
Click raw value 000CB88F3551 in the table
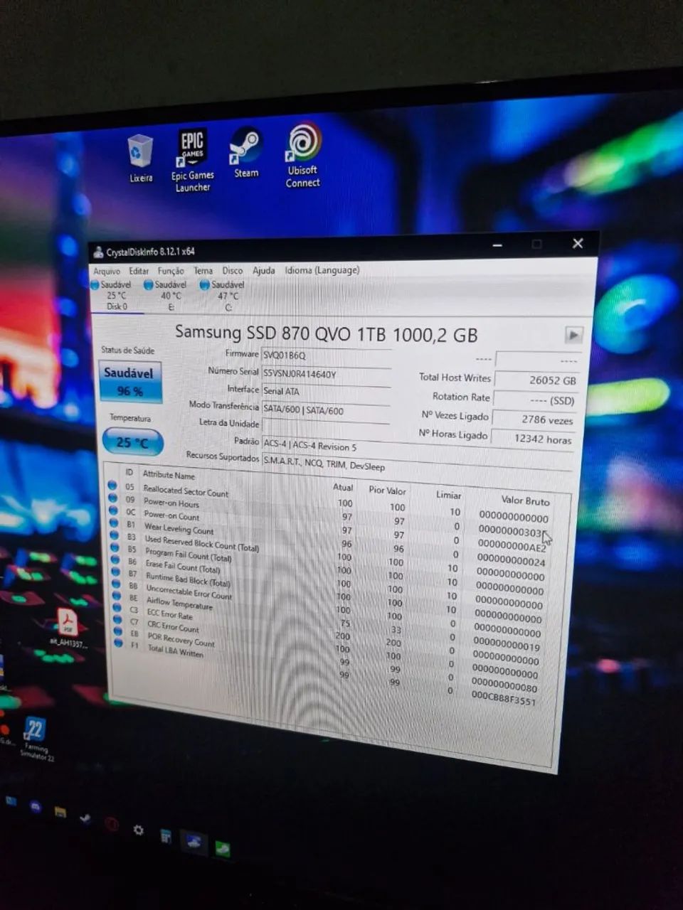tap(503, 700)
